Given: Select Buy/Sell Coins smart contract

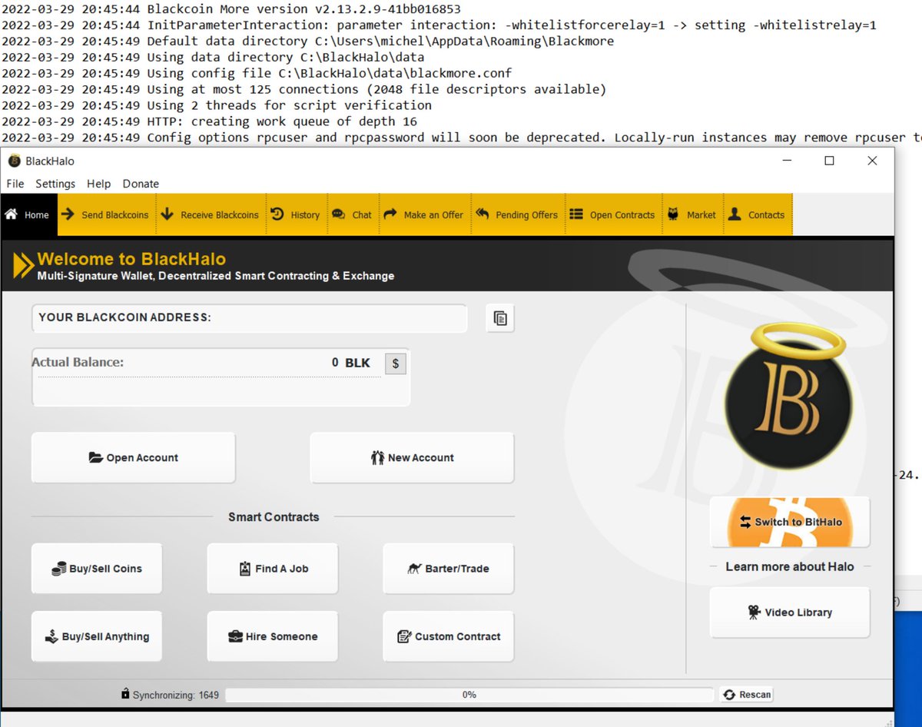Looking at the screenshot, I should [97, 569].
